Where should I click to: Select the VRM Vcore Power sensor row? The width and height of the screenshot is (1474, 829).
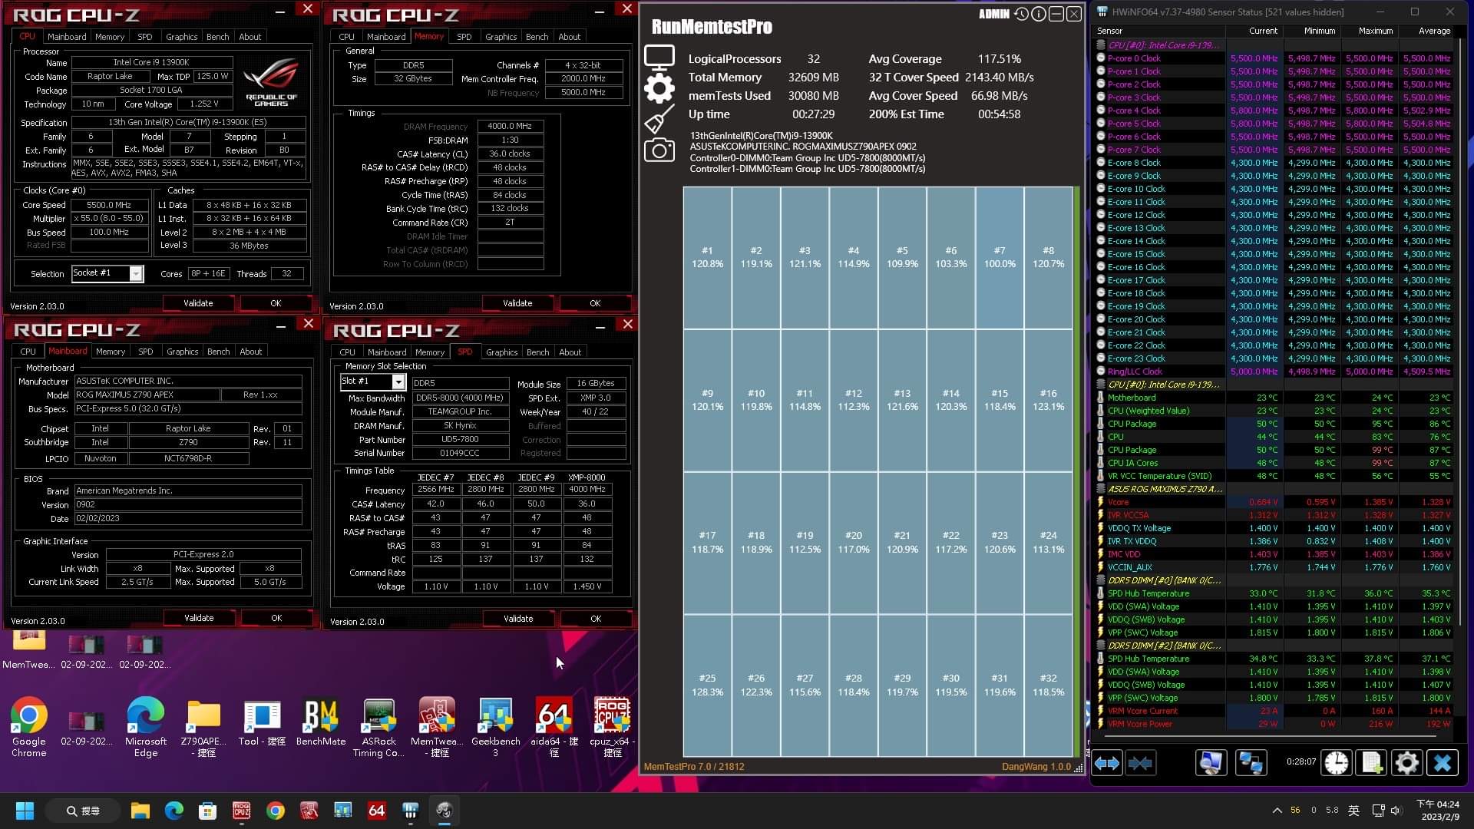[1274, 724]
